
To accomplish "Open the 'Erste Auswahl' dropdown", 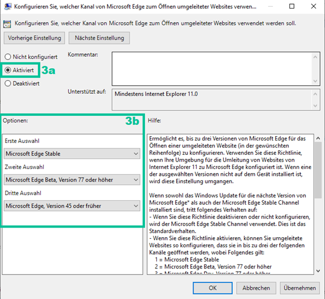I will [x=72, y=154].
